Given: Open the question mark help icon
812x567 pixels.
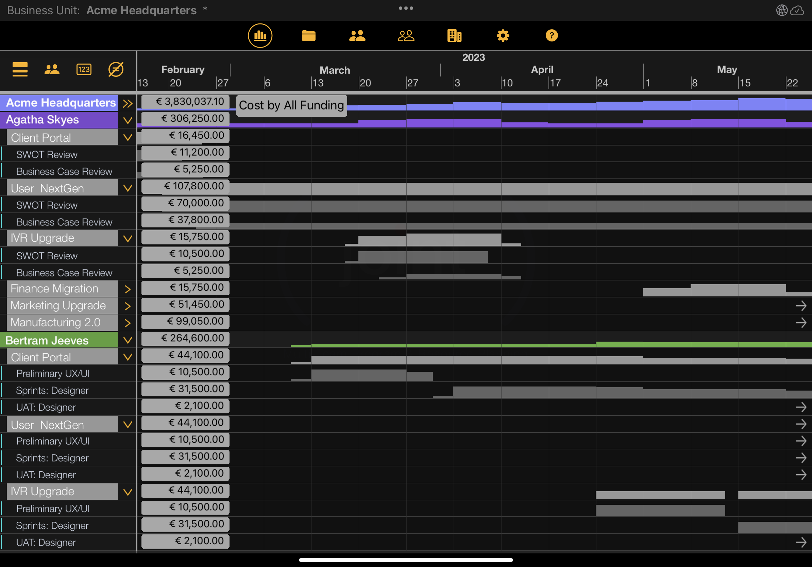Looking at the screenshot, I should tap(551, 36).
